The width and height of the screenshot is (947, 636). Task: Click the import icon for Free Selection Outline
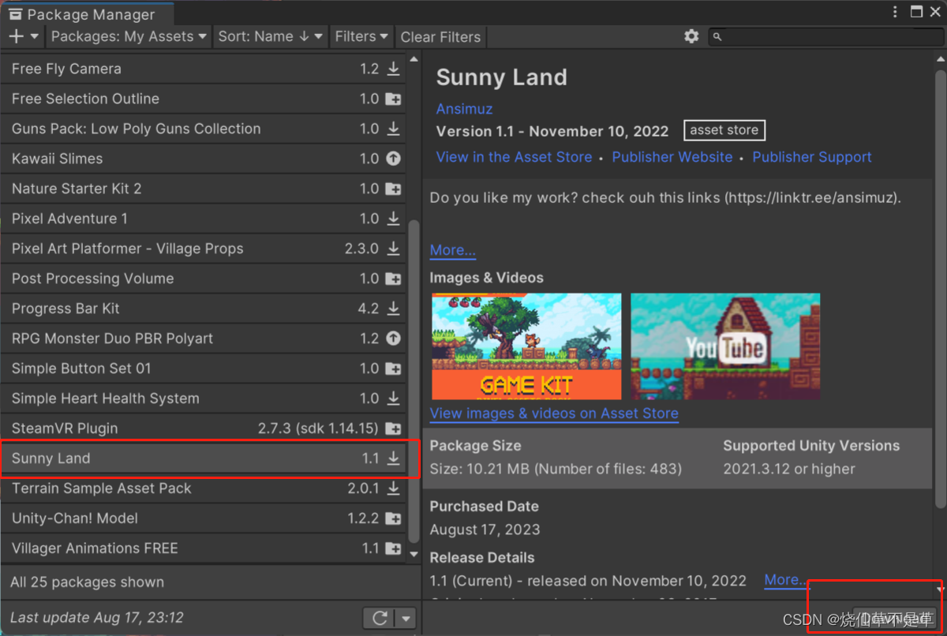point(392,99)
